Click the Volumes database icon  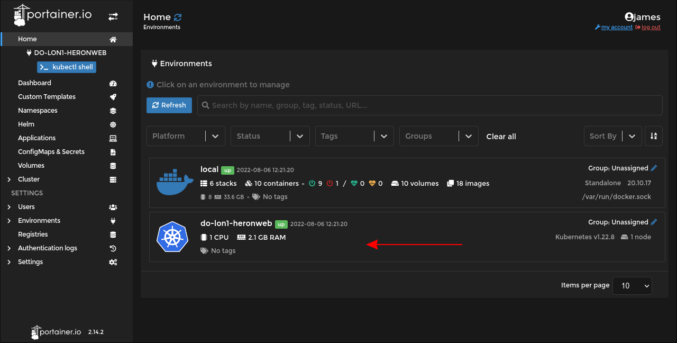(113, 166)
